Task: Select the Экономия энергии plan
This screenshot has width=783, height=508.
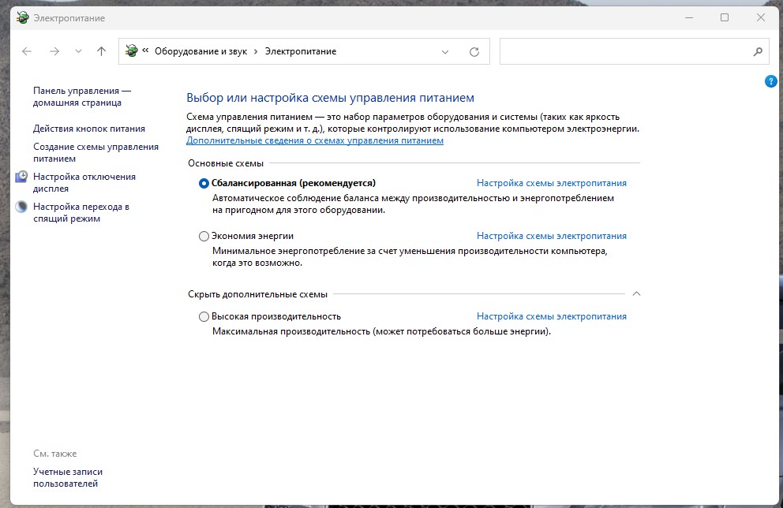Action: click(x=204, y=236)
